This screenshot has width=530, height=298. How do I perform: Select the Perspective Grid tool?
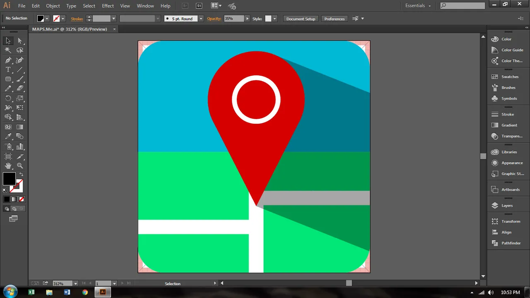[x=20, y=118]
